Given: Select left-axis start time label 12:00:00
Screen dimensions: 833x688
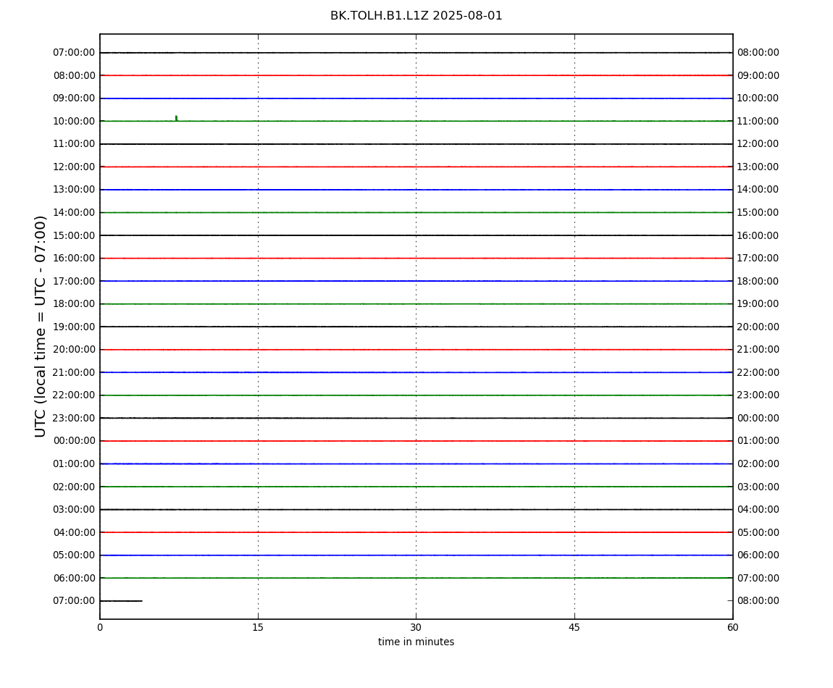Looking at the screenshot, I should tap(74, 167).
